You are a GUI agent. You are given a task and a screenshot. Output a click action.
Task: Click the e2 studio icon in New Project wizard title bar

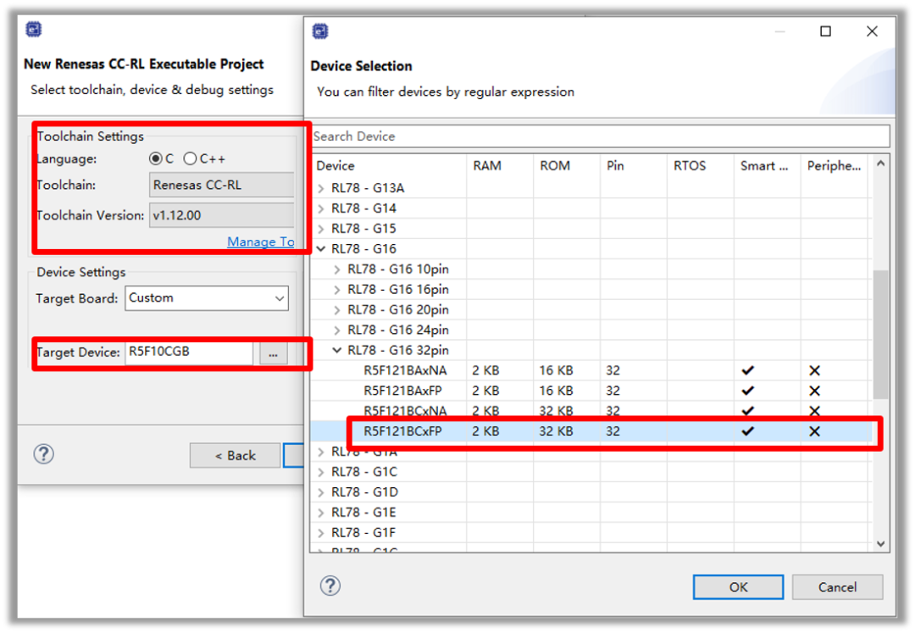point(34,29)
